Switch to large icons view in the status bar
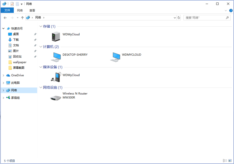The height and width of the screenshot is (164, 234). point(230,161)
